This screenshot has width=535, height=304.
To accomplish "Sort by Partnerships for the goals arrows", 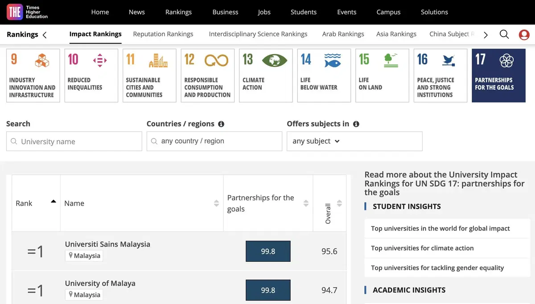I will click(306, 203).
